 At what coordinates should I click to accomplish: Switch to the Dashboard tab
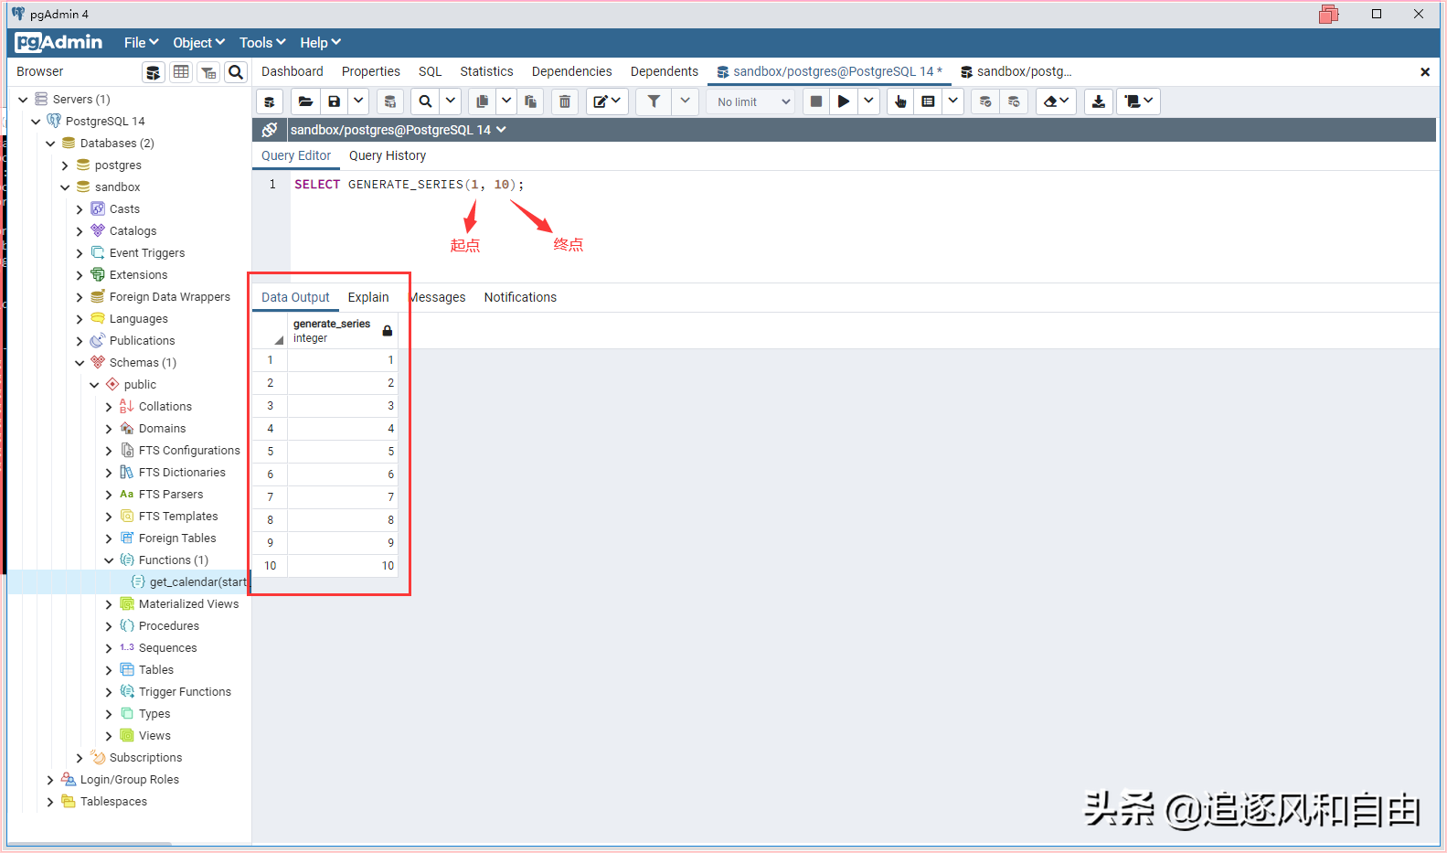pos(293,71)
